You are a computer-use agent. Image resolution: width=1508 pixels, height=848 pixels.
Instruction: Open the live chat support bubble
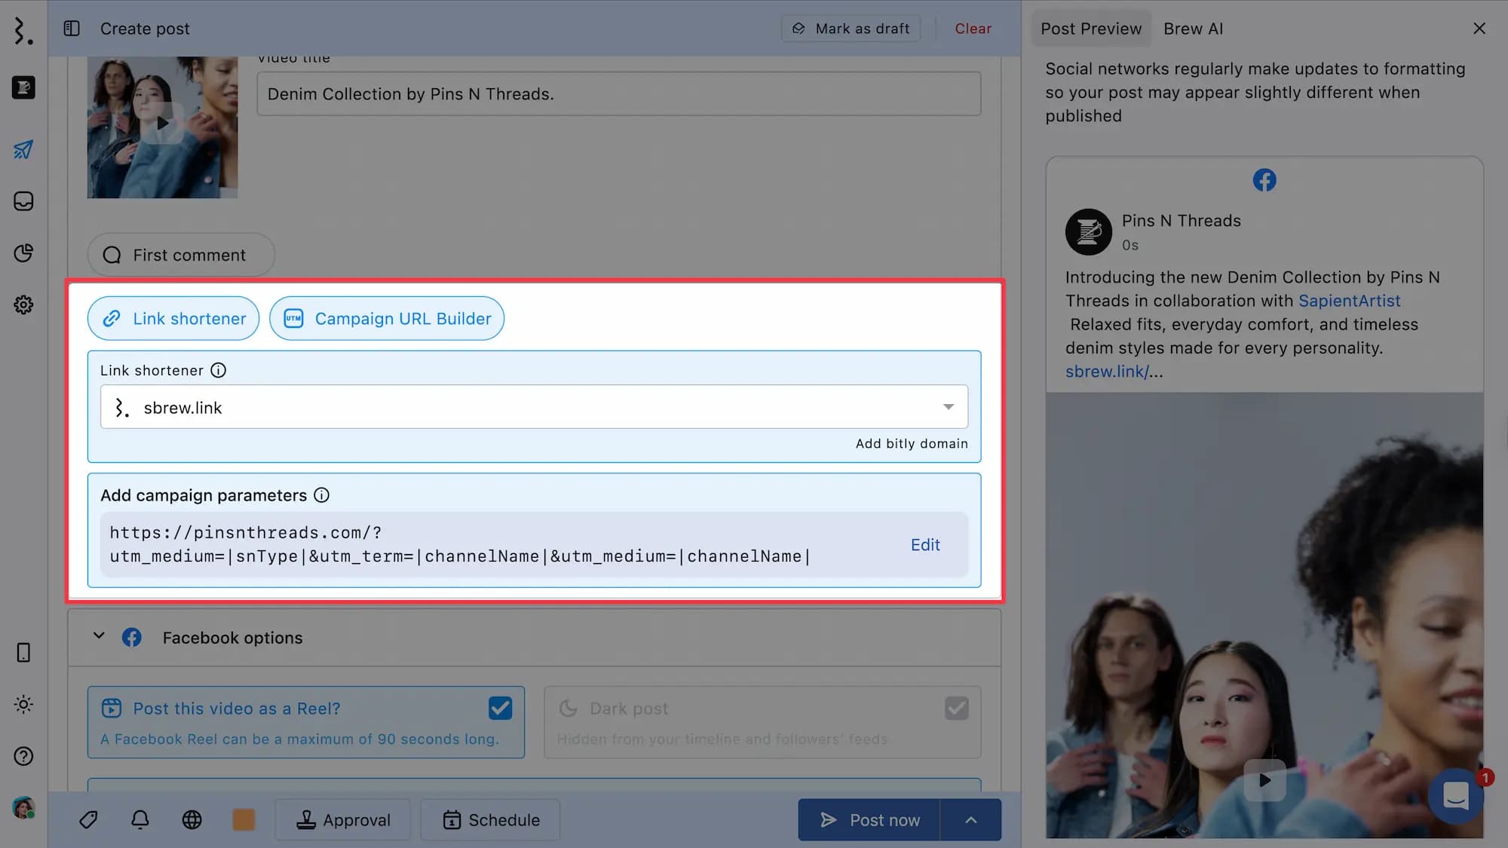pos(1456,795)
